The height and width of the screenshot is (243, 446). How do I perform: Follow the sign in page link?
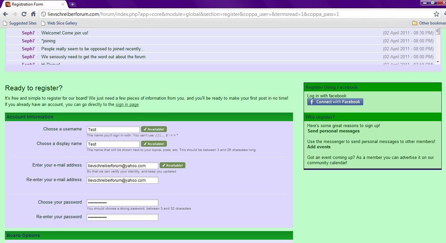pyautogui.click(x=127, y=105)
